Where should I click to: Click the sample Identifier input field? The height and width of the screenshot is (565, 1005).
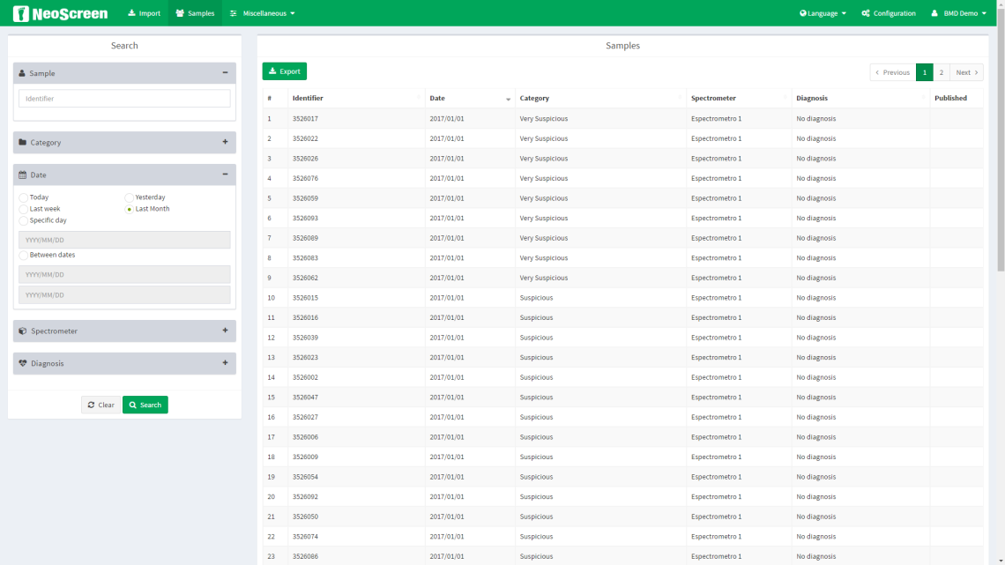(x=124, y=99)
